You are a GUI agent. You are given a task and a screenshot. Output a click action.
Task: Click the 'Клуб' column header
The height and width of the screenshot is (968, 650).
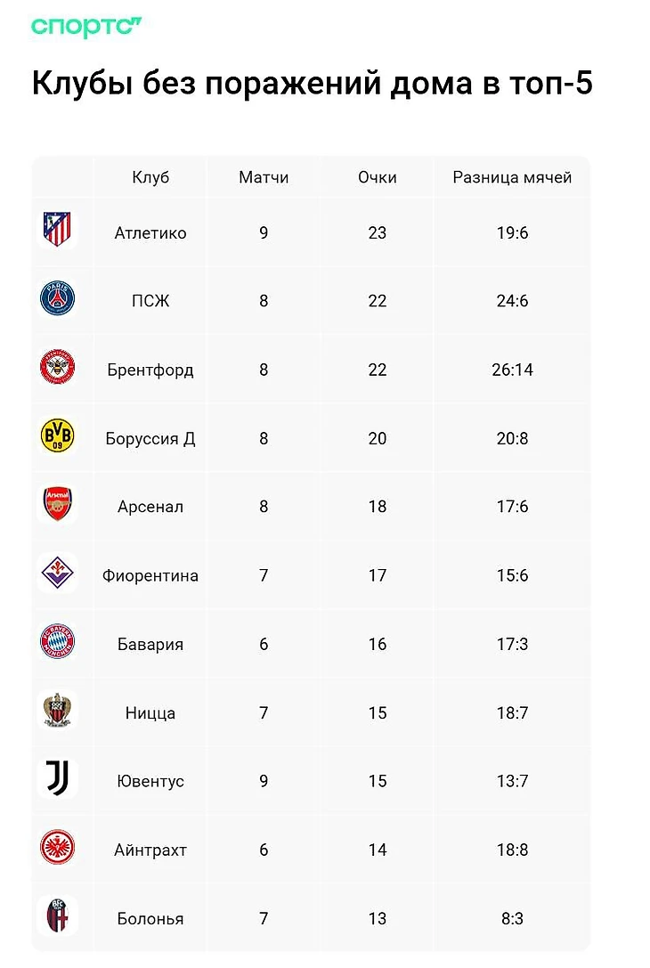[150, 177]
